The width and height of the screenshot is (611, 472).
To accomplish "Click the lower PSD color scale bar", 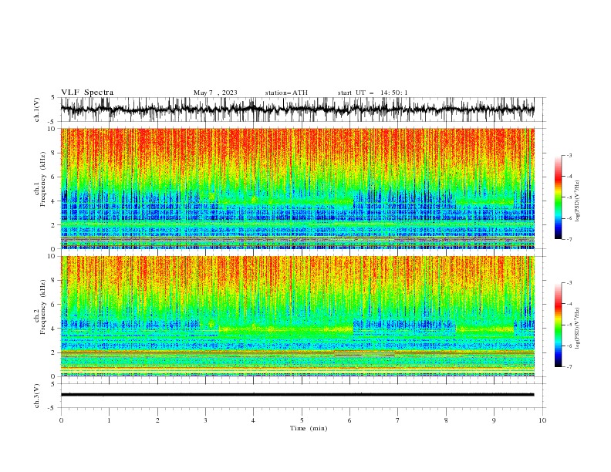I will click(x=558, y=325).
